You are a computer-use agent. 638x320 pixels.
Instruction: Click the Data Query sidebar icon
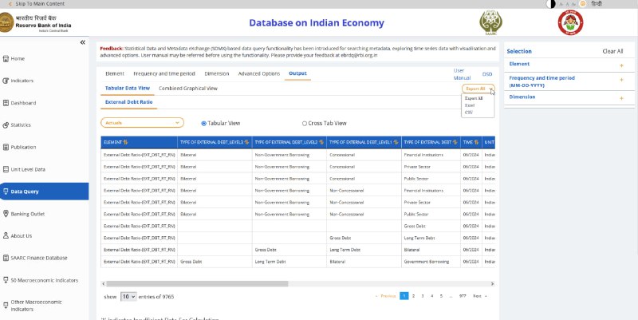pos(6,192)
